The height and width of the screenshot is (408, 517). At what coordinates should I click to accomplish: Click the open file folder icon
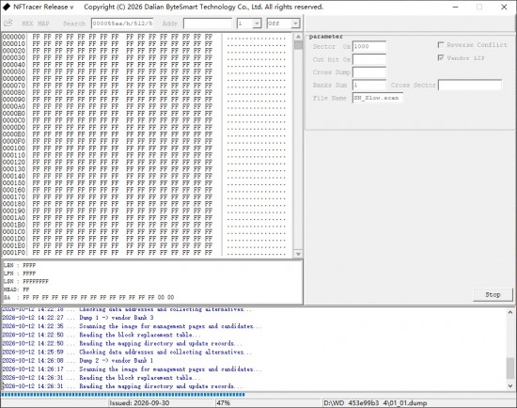8,24
